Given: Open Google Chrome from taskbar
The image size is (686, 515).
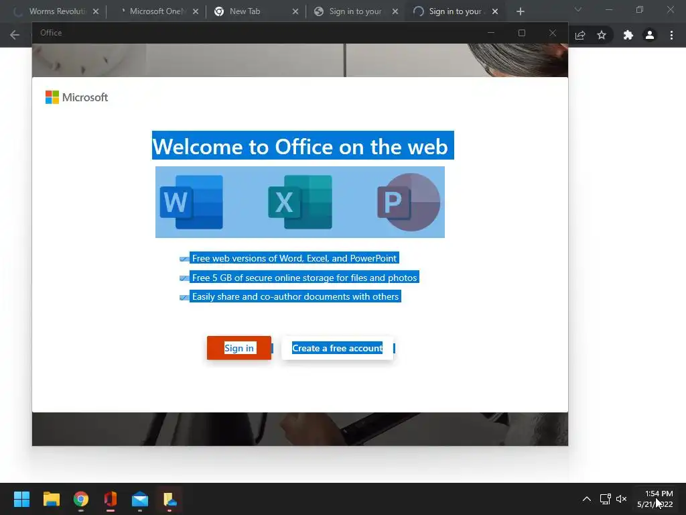Looking at the screenshot, I should pos(81,499).
